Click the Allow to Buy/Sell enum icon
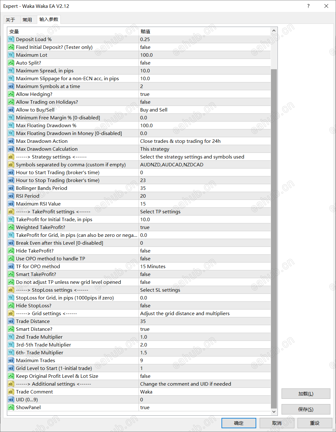 click(x=11, y=110)
